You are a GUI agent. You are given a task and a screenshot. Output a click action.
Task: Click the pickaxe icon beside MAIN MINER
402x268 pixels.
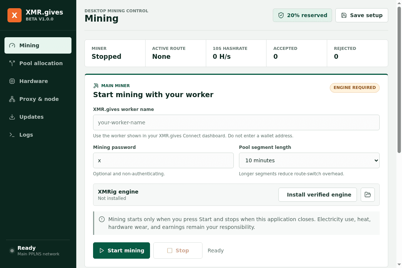click(x=96, y=86)
